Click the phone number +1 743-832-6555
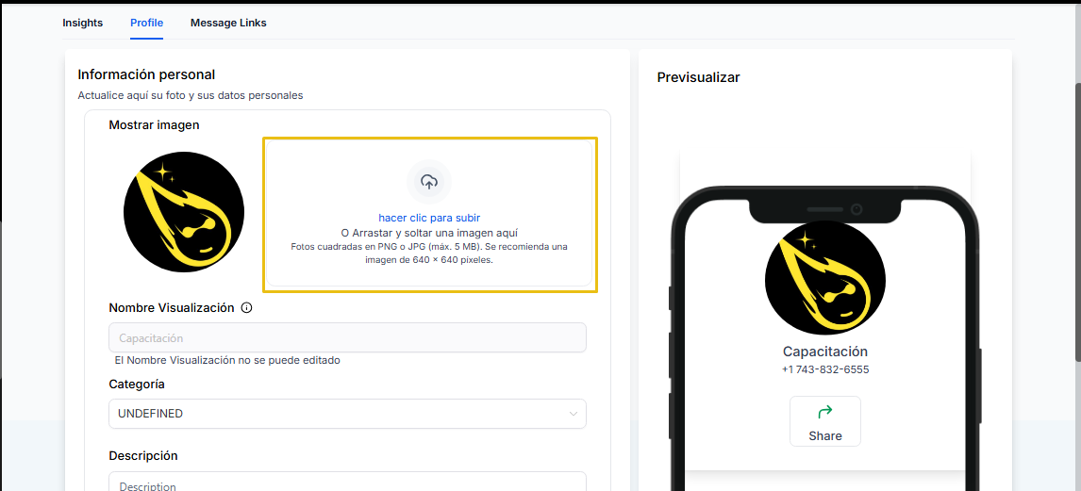 (825, 369)
